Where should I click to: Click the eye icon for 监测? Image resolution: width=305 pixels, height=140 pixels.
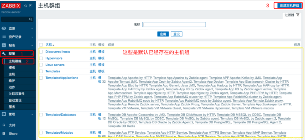(4, 29)
